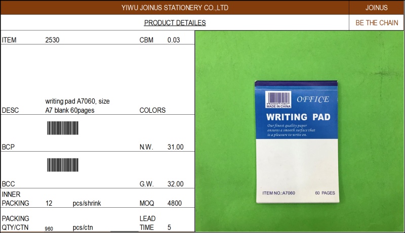Image resolution: width=405 pixels, height=233 pixels.
Task: Select the G.W. value 32.00
Action: (175, 184)
